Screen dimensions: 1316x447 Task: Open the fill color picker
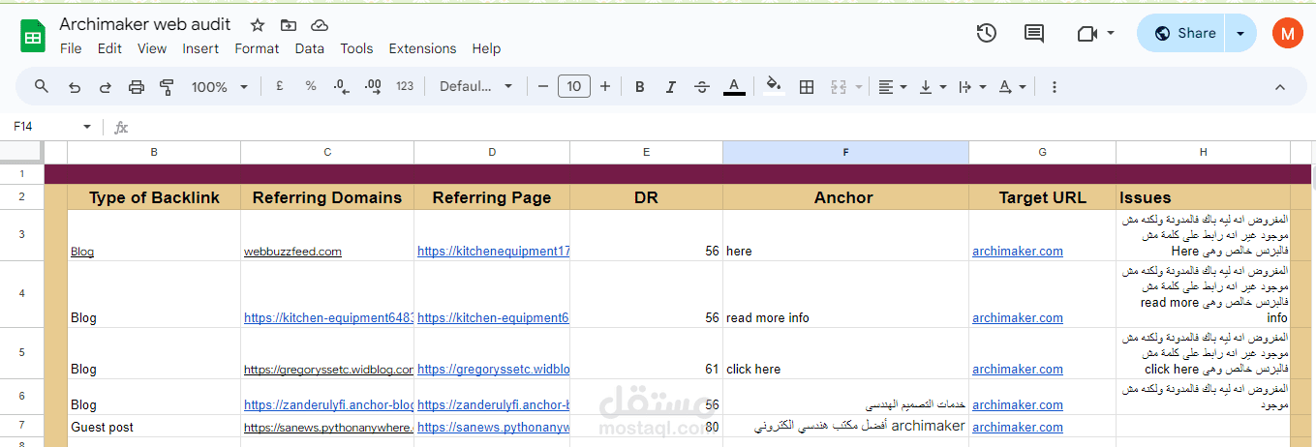tap(774, 86)
